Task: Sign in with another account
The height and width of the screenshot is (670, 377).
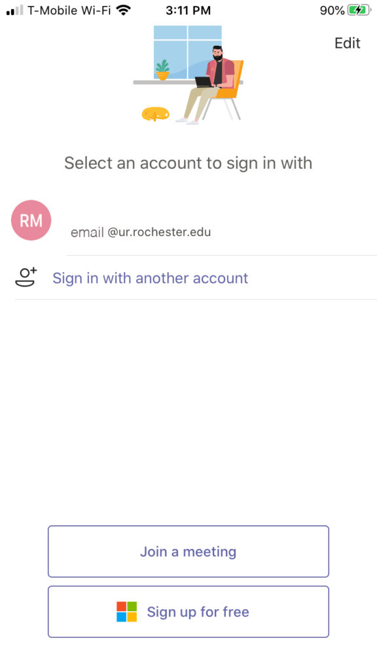Action: coord(150,277)
